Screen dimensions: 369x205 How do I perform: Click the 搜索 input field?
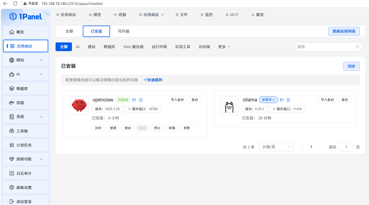[x=325, y=47]
